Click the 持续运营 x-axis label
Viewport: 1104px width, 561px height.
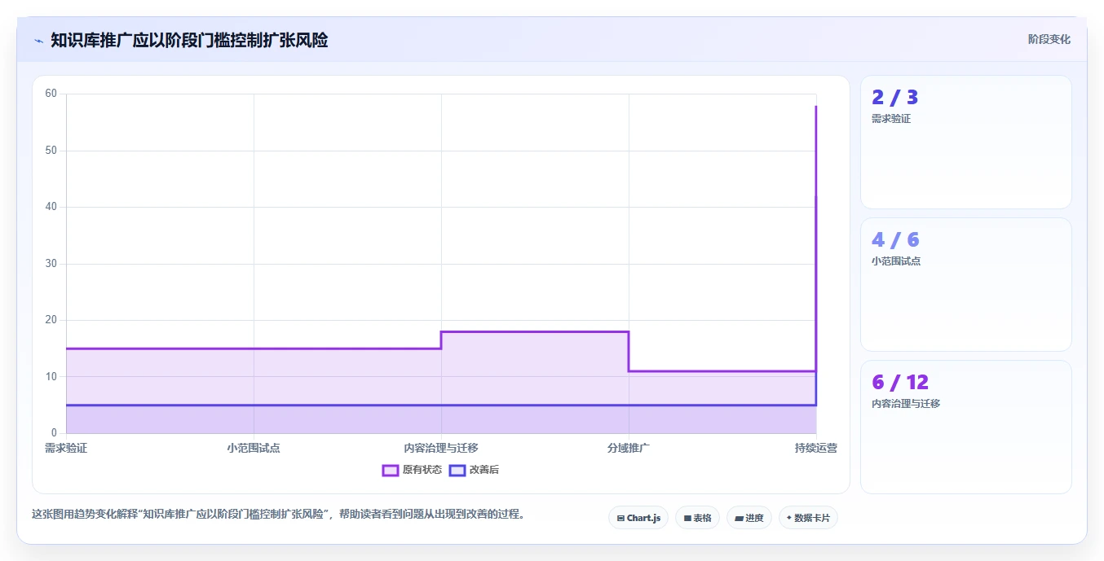click(816, 448)
